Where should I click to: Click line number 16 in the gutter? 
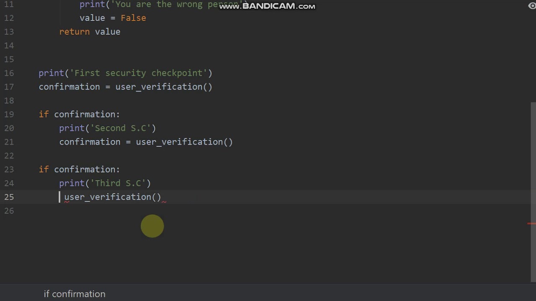point(9,73)
